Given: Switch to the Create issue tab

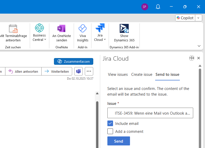Looking at the screenshot, I should (x=142, y=75).
